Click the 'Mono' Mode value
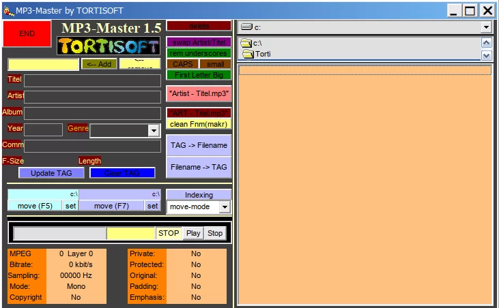The image size is (499, 308). coord(76,286)
